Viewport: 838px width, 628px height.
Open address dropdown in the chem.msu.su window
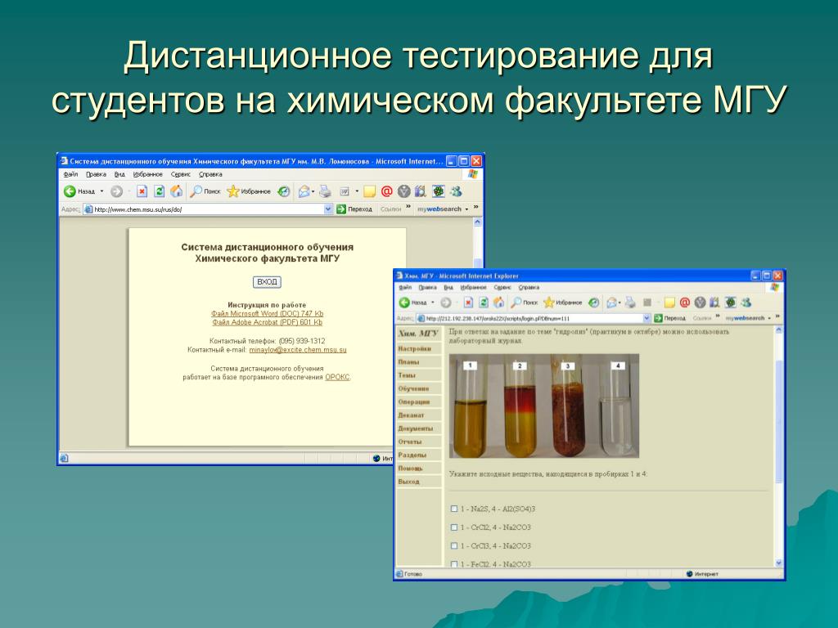[x=328, y=209]
